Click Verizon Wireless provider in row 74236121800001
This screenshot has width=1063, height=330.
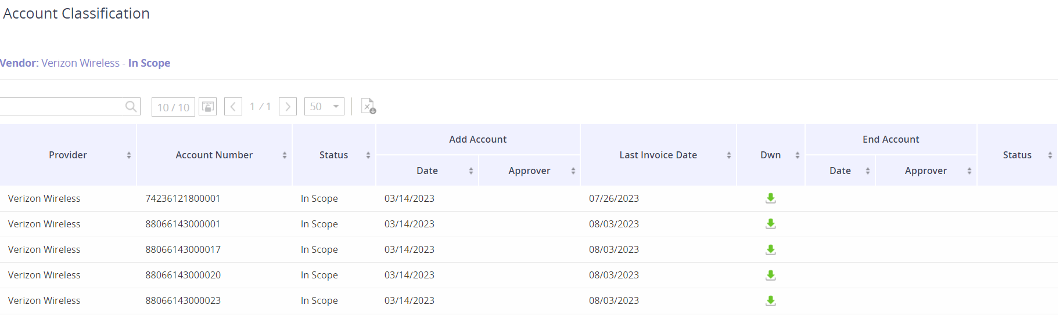pos(44,198)
